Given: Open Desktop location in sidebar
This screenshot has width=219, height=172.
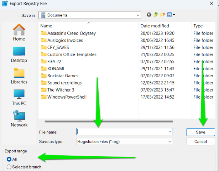Looking at the screenshot, I should [19, 54].
